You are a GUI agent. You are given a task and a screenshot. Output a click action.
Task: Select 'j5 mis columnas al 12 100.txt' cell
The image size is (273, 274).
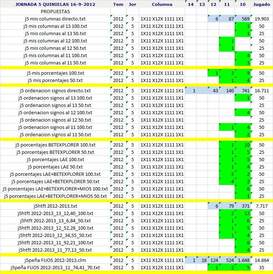(55, 41)
